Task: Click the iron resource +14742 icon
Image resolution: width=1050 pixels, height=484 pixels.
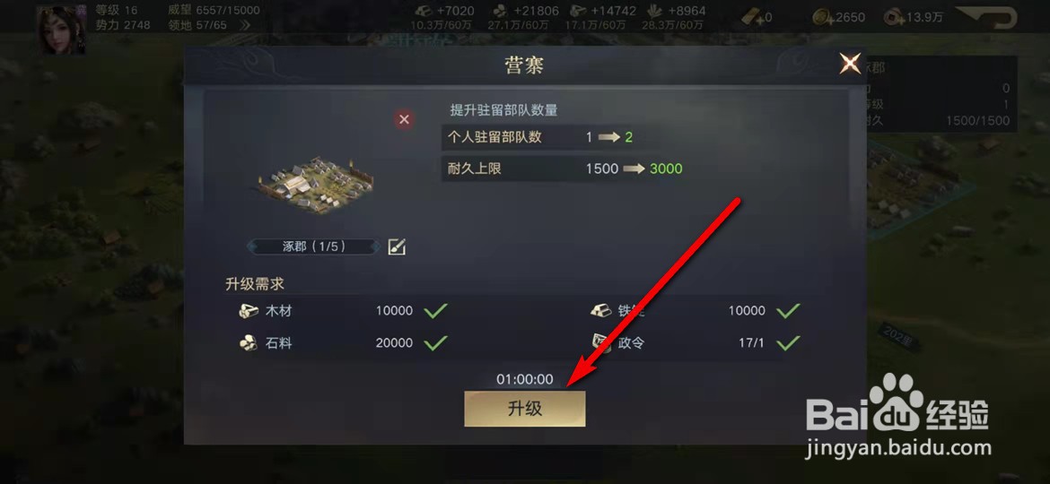Action: (x=579, y=11)
